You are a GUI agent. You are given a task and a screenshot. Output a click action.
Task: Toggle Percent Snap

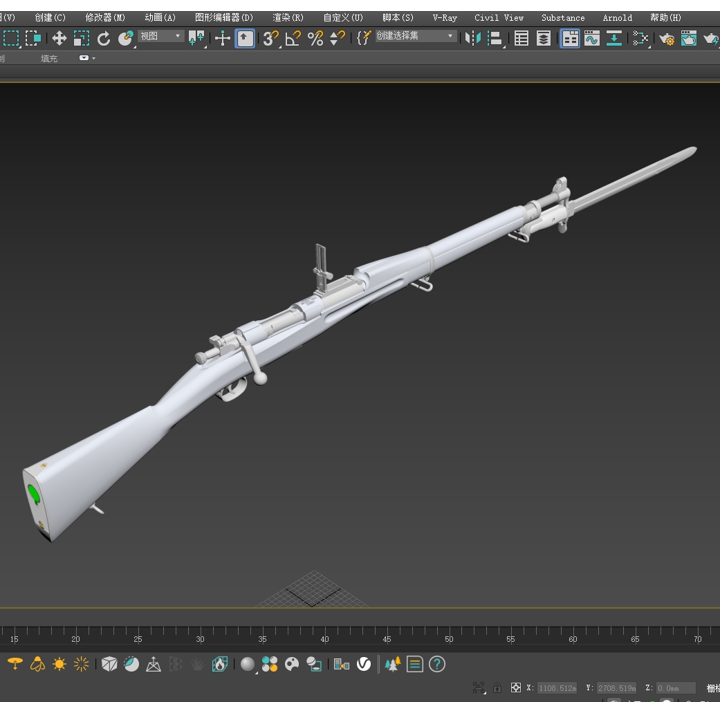click(315, 38)
